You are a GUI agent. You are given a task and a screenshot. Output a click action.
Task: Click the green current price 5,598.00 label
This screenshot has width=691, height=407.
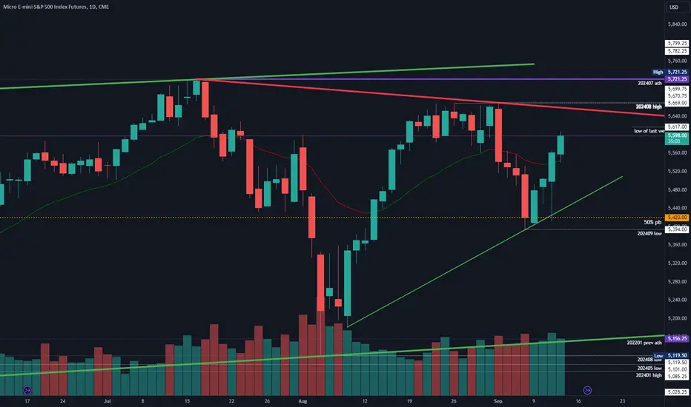pyautogui.click(x=677, y=138)
